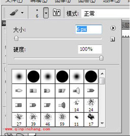Open the 模式 blending mode dropdown showing 正常
The image size is (130, 136).
pos(106,13)
